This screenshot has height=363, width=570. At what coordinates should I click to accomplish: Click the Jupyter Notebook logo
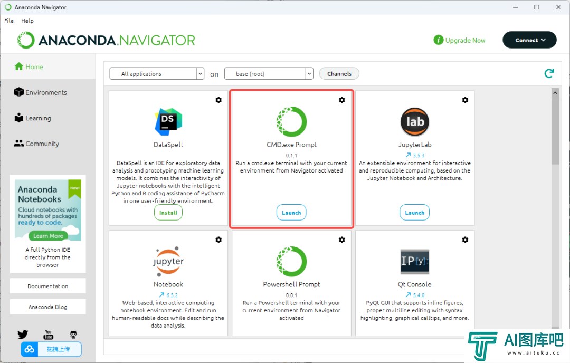[168, 262]
